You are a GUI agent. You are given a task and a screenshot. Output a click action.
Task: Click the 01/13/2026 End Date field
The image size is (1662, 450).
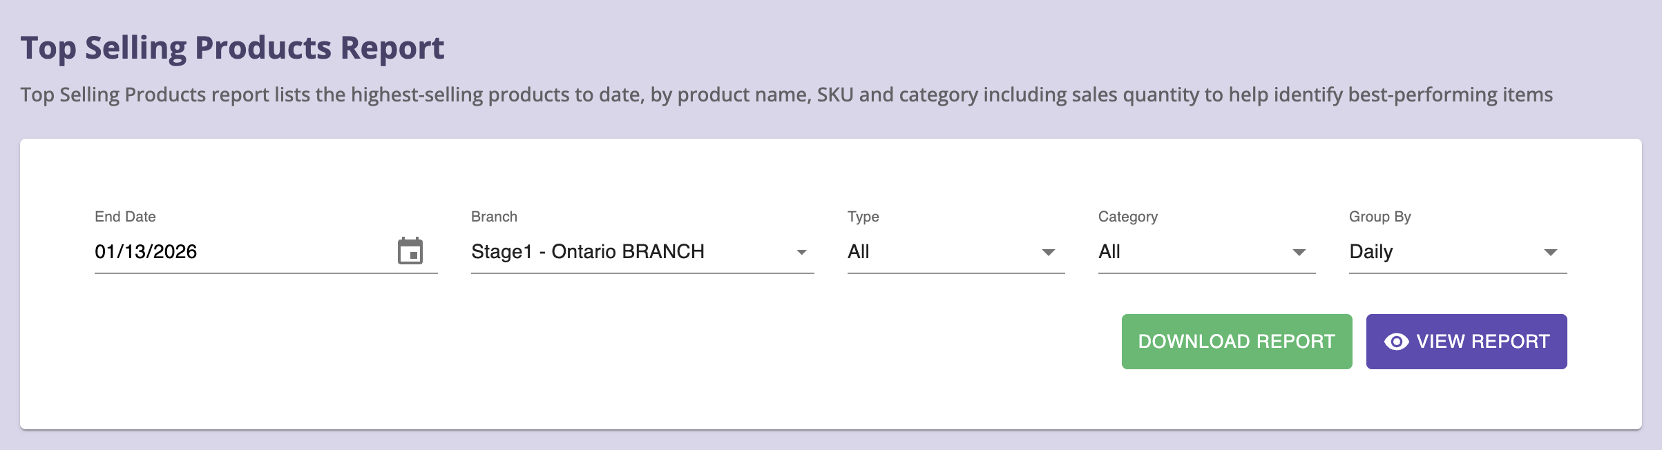(x=235, y=252)
